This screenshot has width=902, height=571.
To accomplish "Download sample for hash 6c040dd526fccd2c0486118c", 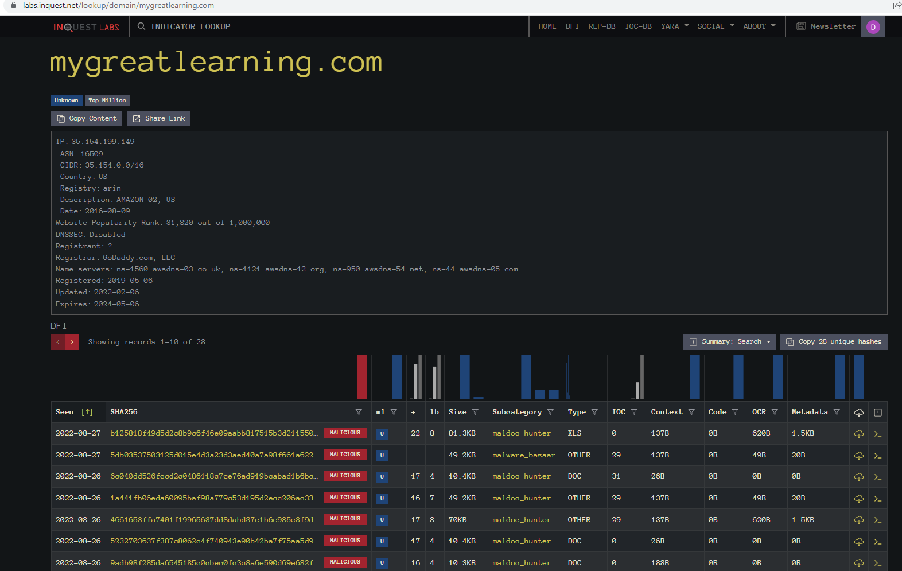I will click(x=859, y=477).
